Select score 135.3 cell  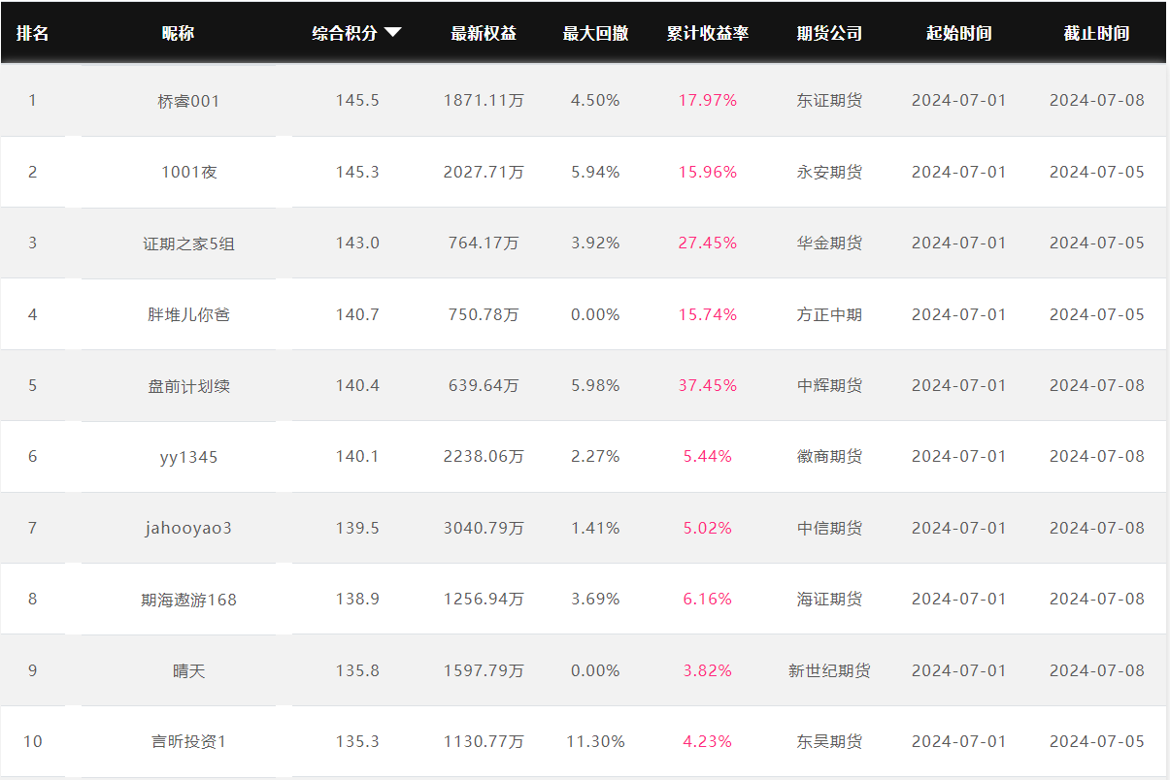coord(357,741)
